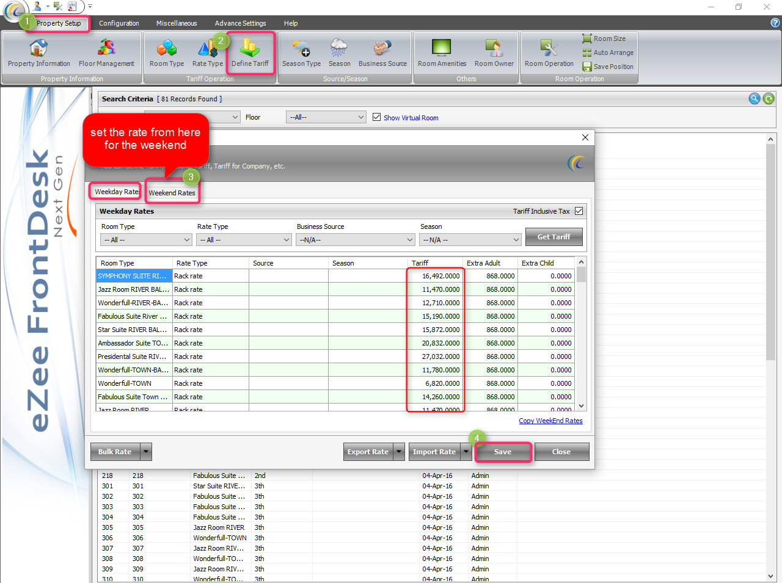Open the Advance Settings menu tab
The image size is (782, 583).
(x=240, y=23)
